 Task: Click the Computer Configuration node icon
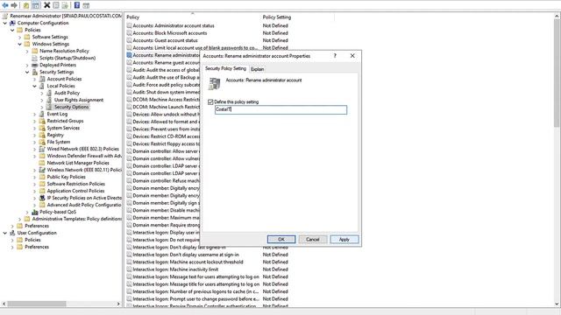click(12, 23)
